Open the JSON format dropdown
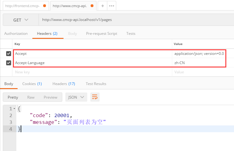 pos(76,97)
